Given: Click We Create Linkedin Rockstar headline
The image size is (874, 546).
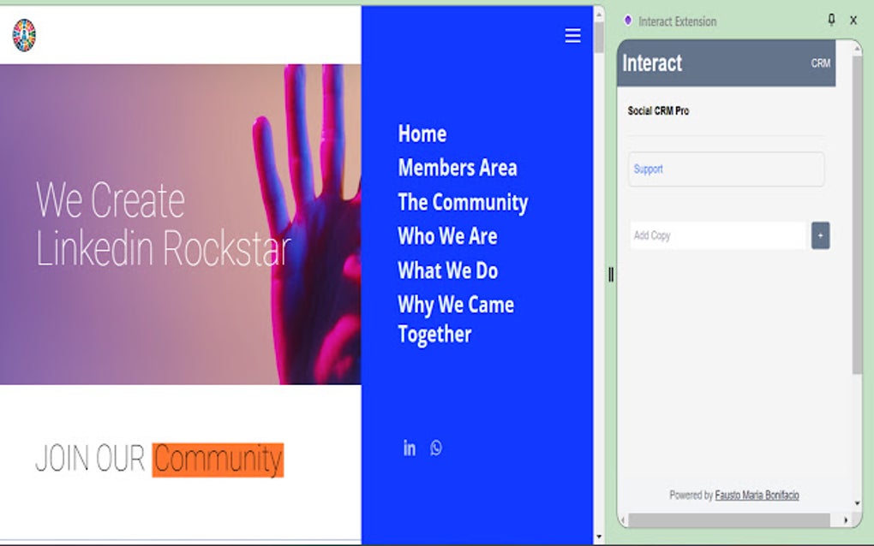Looking at the screenshot, I should [x=164, y=223].
